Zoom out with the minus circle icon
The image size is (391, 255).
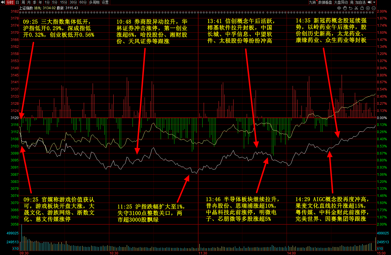point(374,8)
